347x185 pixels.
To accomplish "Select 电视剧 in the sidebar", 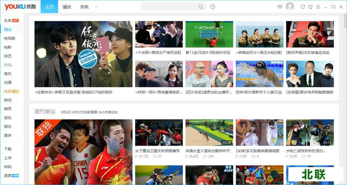I will (9, 38).
